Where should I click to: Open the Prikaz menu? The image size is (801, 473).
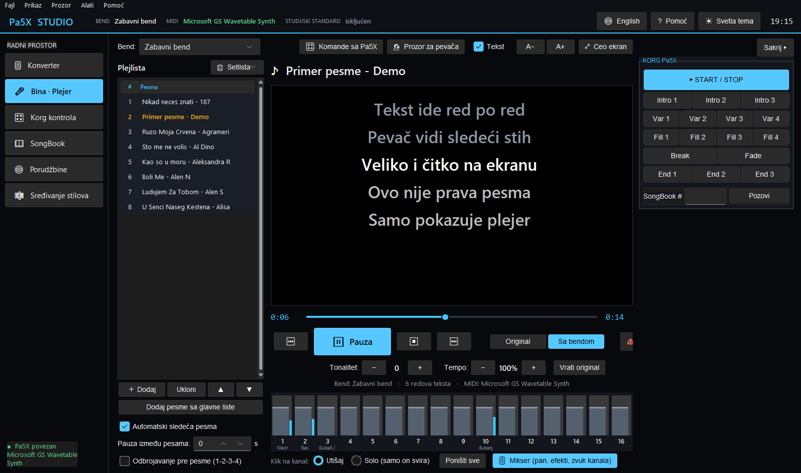(33, 5)
